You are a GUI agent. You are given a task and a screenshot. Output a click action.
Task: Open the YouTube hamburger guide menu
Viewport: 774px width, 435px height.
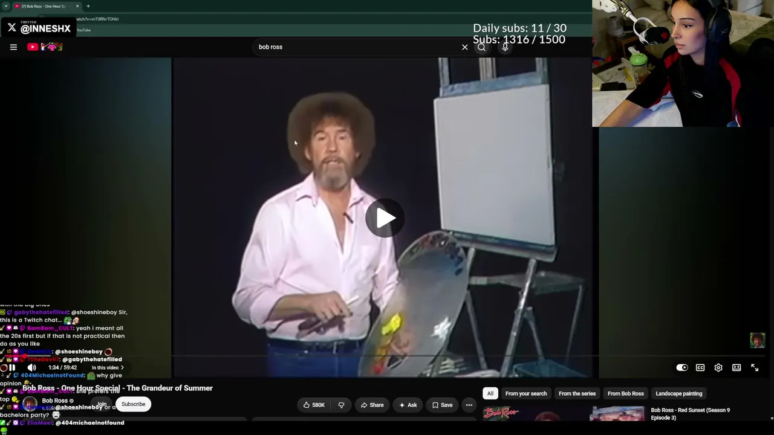[13, 47]
